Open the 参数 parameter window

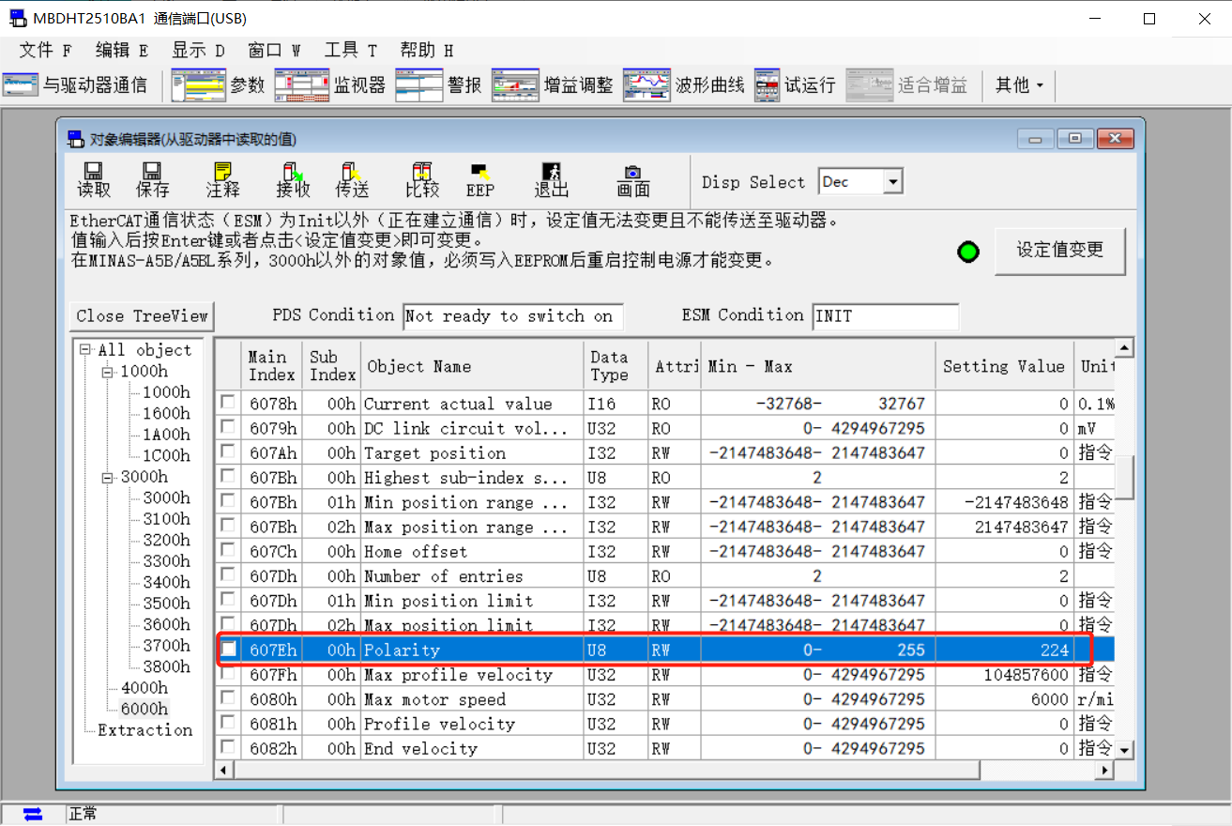[220, 85]
